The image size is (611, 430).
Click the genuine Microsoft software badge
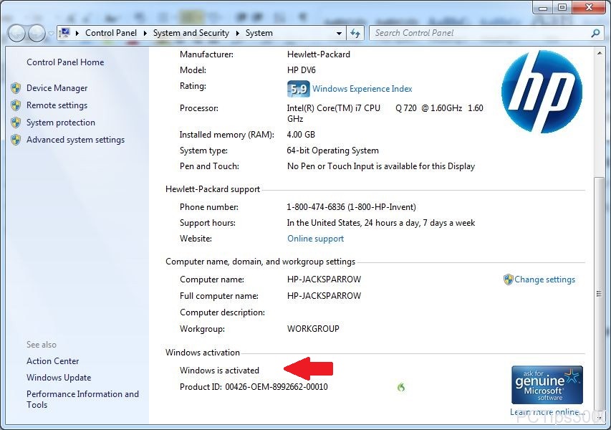[x=547, y=385]
